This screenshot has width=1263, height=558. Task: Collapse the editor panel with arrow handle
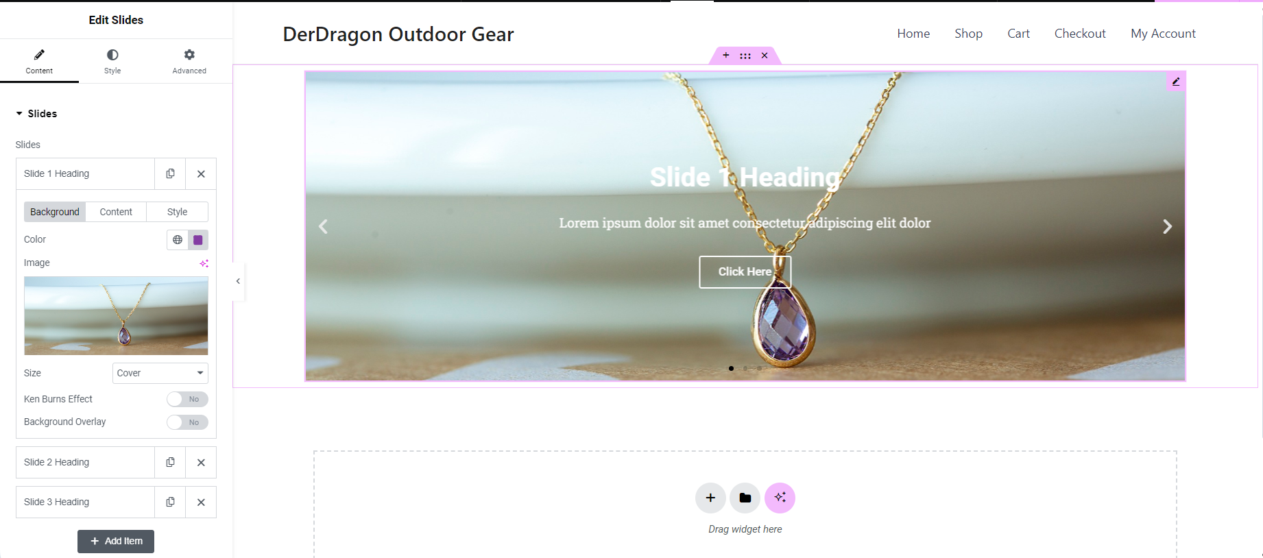click(238, 281)
